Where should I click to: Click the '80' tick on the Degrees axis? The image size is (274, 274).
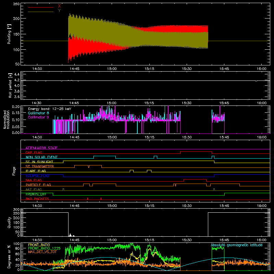[x=17, y=248]
